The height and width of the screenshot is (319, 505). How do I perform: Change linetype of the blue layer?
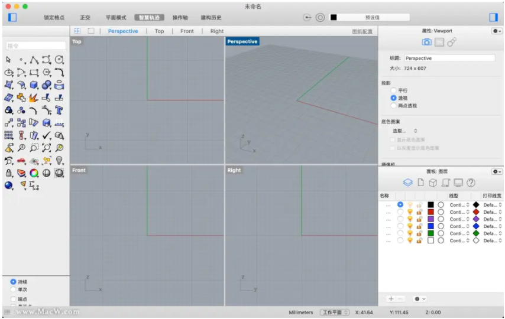459,226
